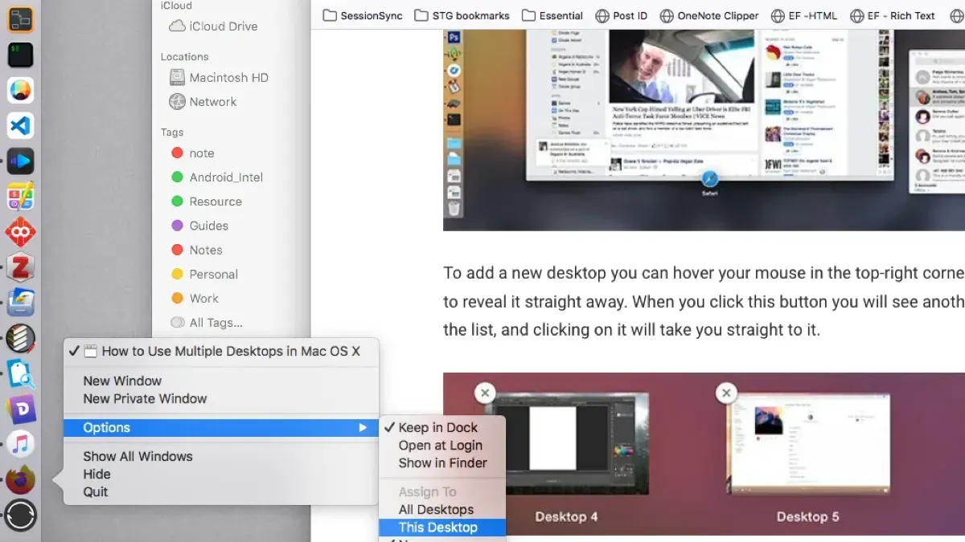The image size is (965, 542).
Task: Click the Mission Control screenshot at article top
Action: coord(704,130)
